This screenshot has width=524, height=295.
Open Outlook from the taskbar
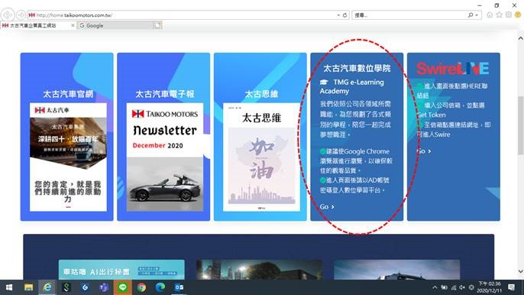pyautogui.click(x=179, y=287)
